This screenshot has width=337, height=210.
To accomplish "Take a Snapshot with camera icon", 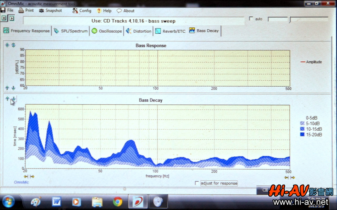I will point(50,10).
